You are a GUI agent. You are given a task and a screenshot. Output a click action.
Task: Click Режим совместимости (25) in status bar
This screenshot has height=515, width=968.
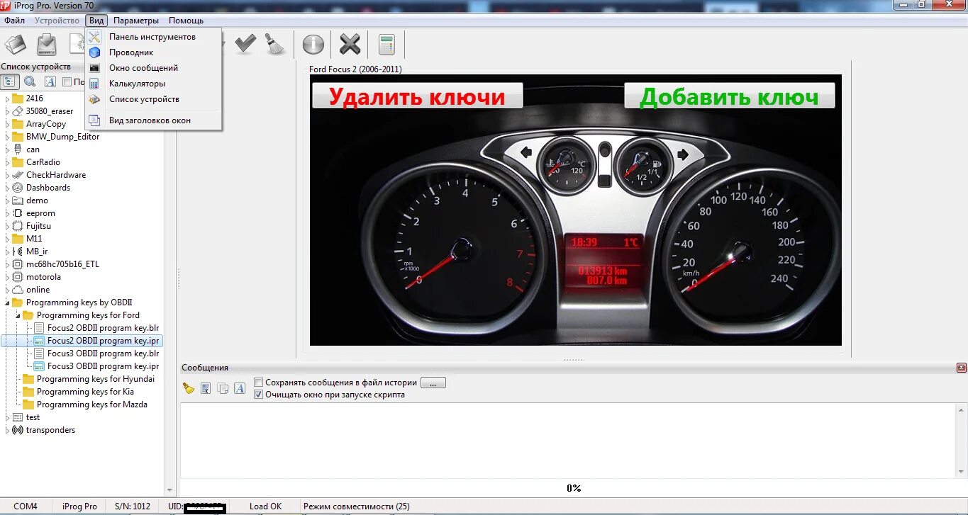357,506
